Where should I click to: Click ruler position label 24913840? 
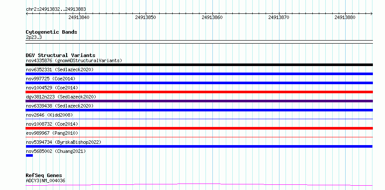79,17
